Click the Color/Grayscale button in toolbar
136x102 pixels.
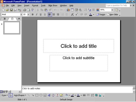point(98,10)
